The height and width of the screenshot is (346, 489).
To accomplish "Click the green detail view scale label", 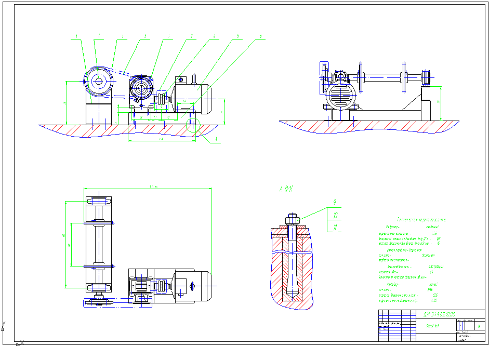I will (286, 190).
